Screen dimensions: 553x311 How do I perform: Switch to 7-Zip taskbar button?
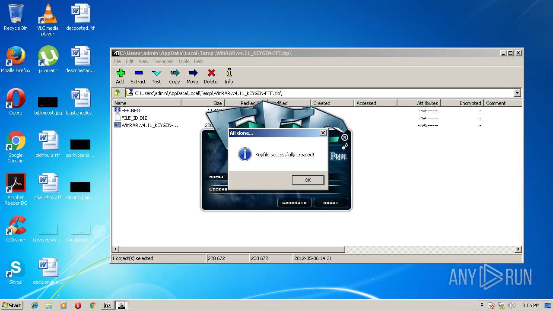[x=108, y=305]
